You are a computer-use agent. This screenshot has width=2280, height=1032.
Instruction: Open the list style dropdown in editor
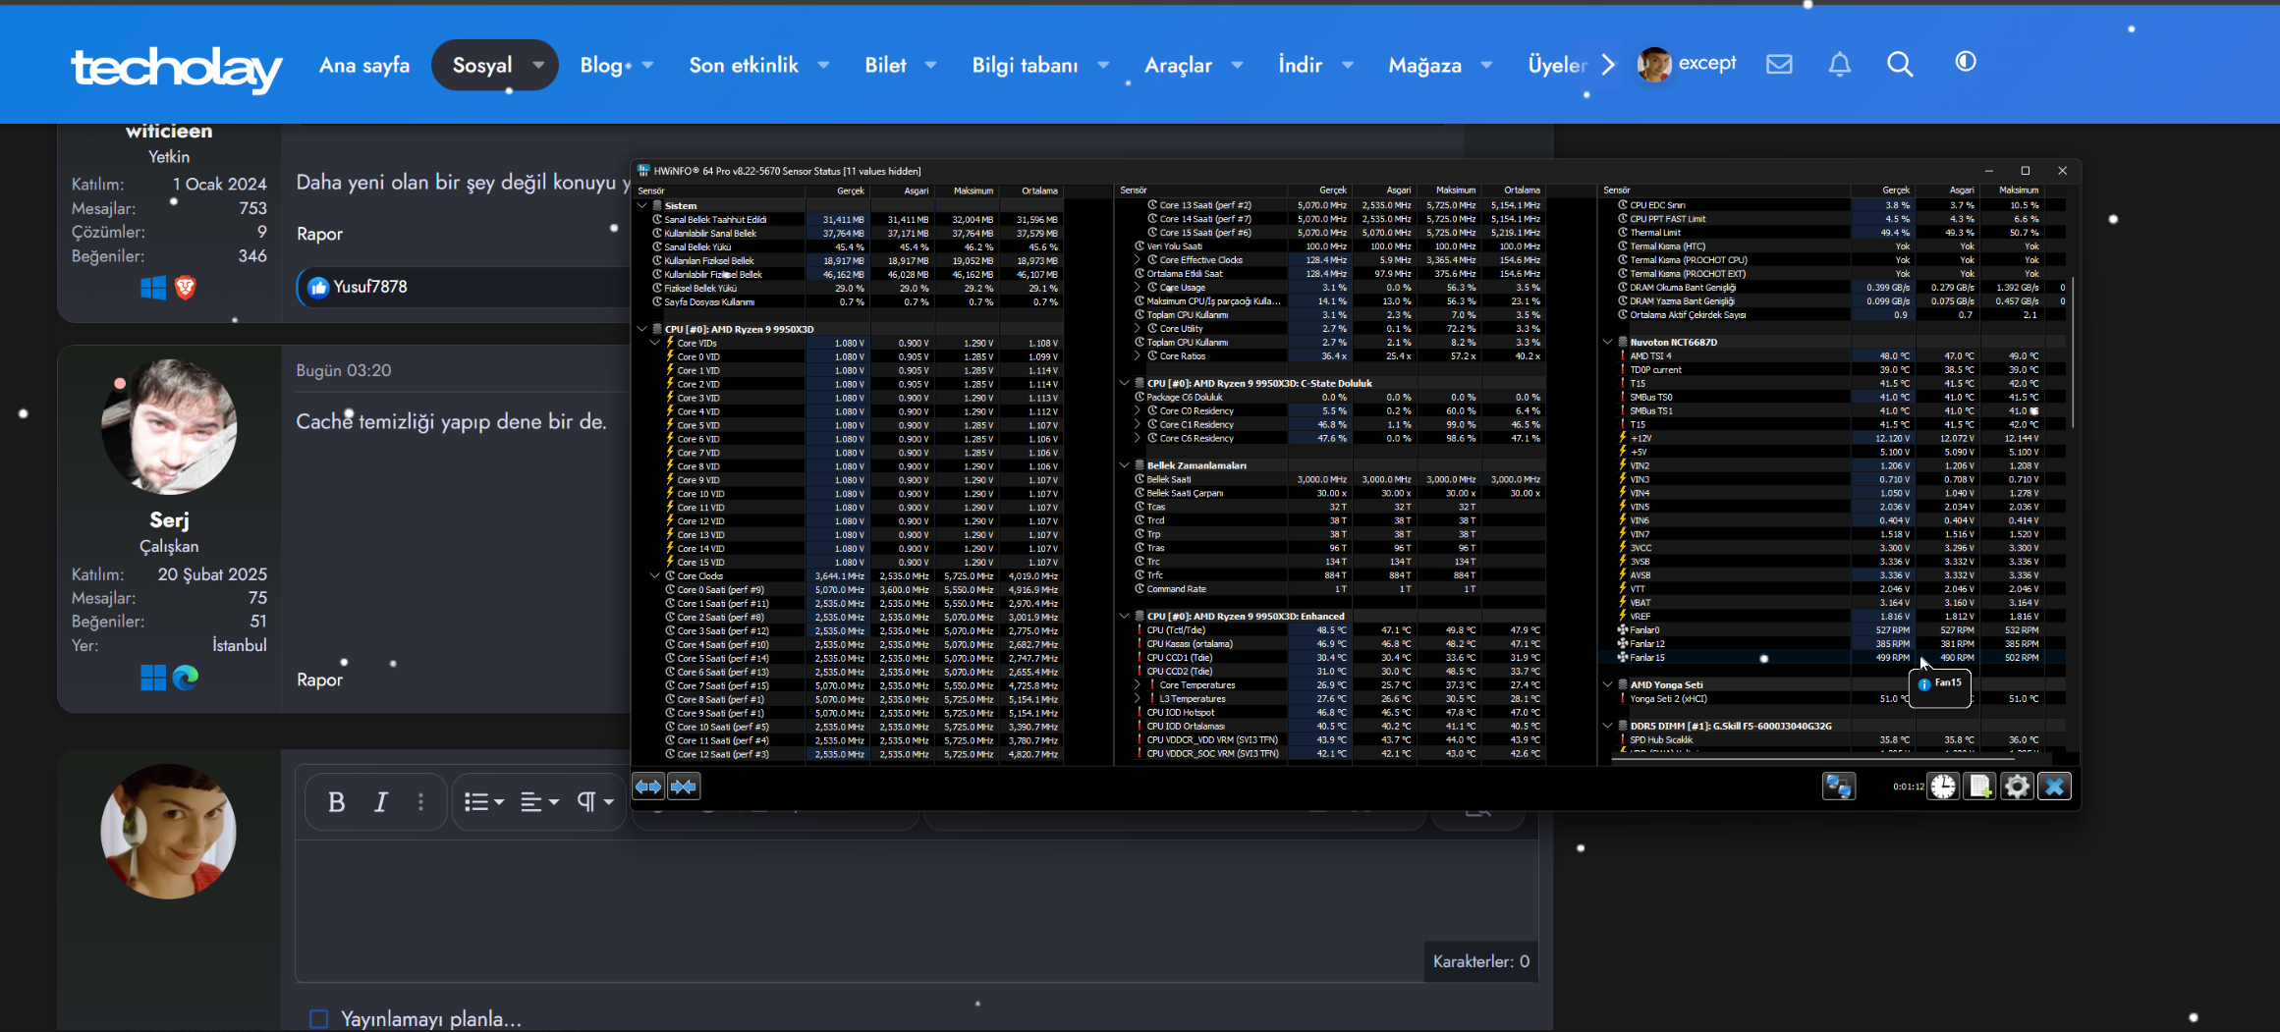(483, 802)
